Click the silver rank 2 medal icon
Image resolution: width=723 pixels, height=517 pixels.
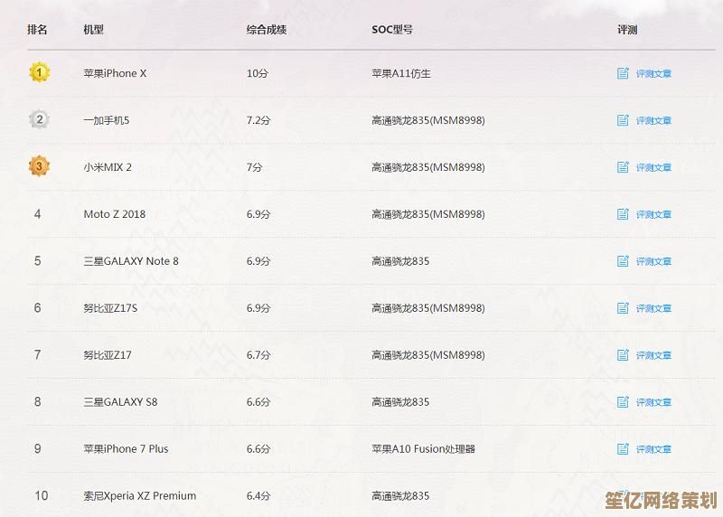click(39, 119)
